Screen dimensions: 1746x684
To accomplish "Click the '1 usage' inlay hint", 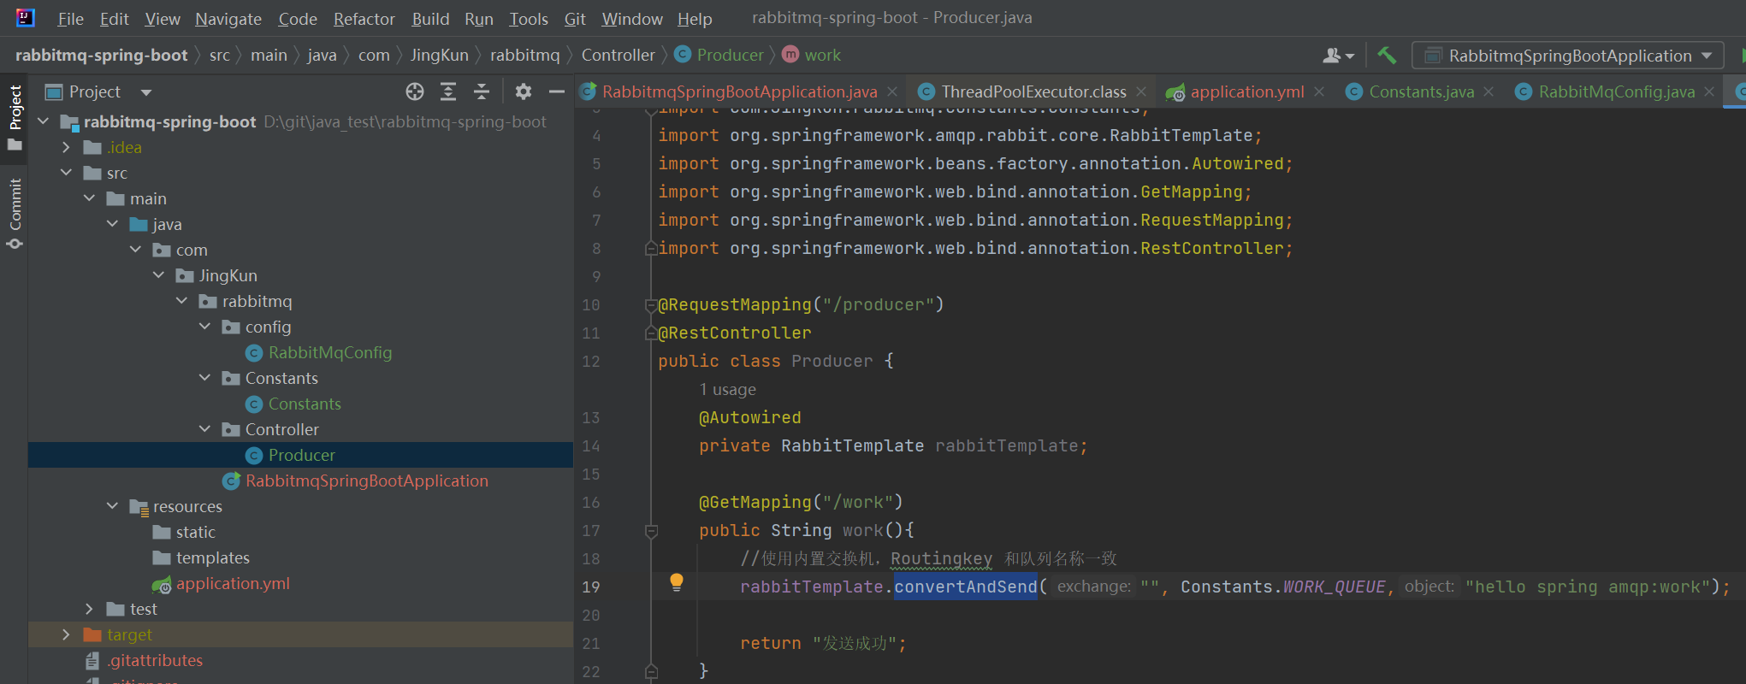I will [727, 390].
